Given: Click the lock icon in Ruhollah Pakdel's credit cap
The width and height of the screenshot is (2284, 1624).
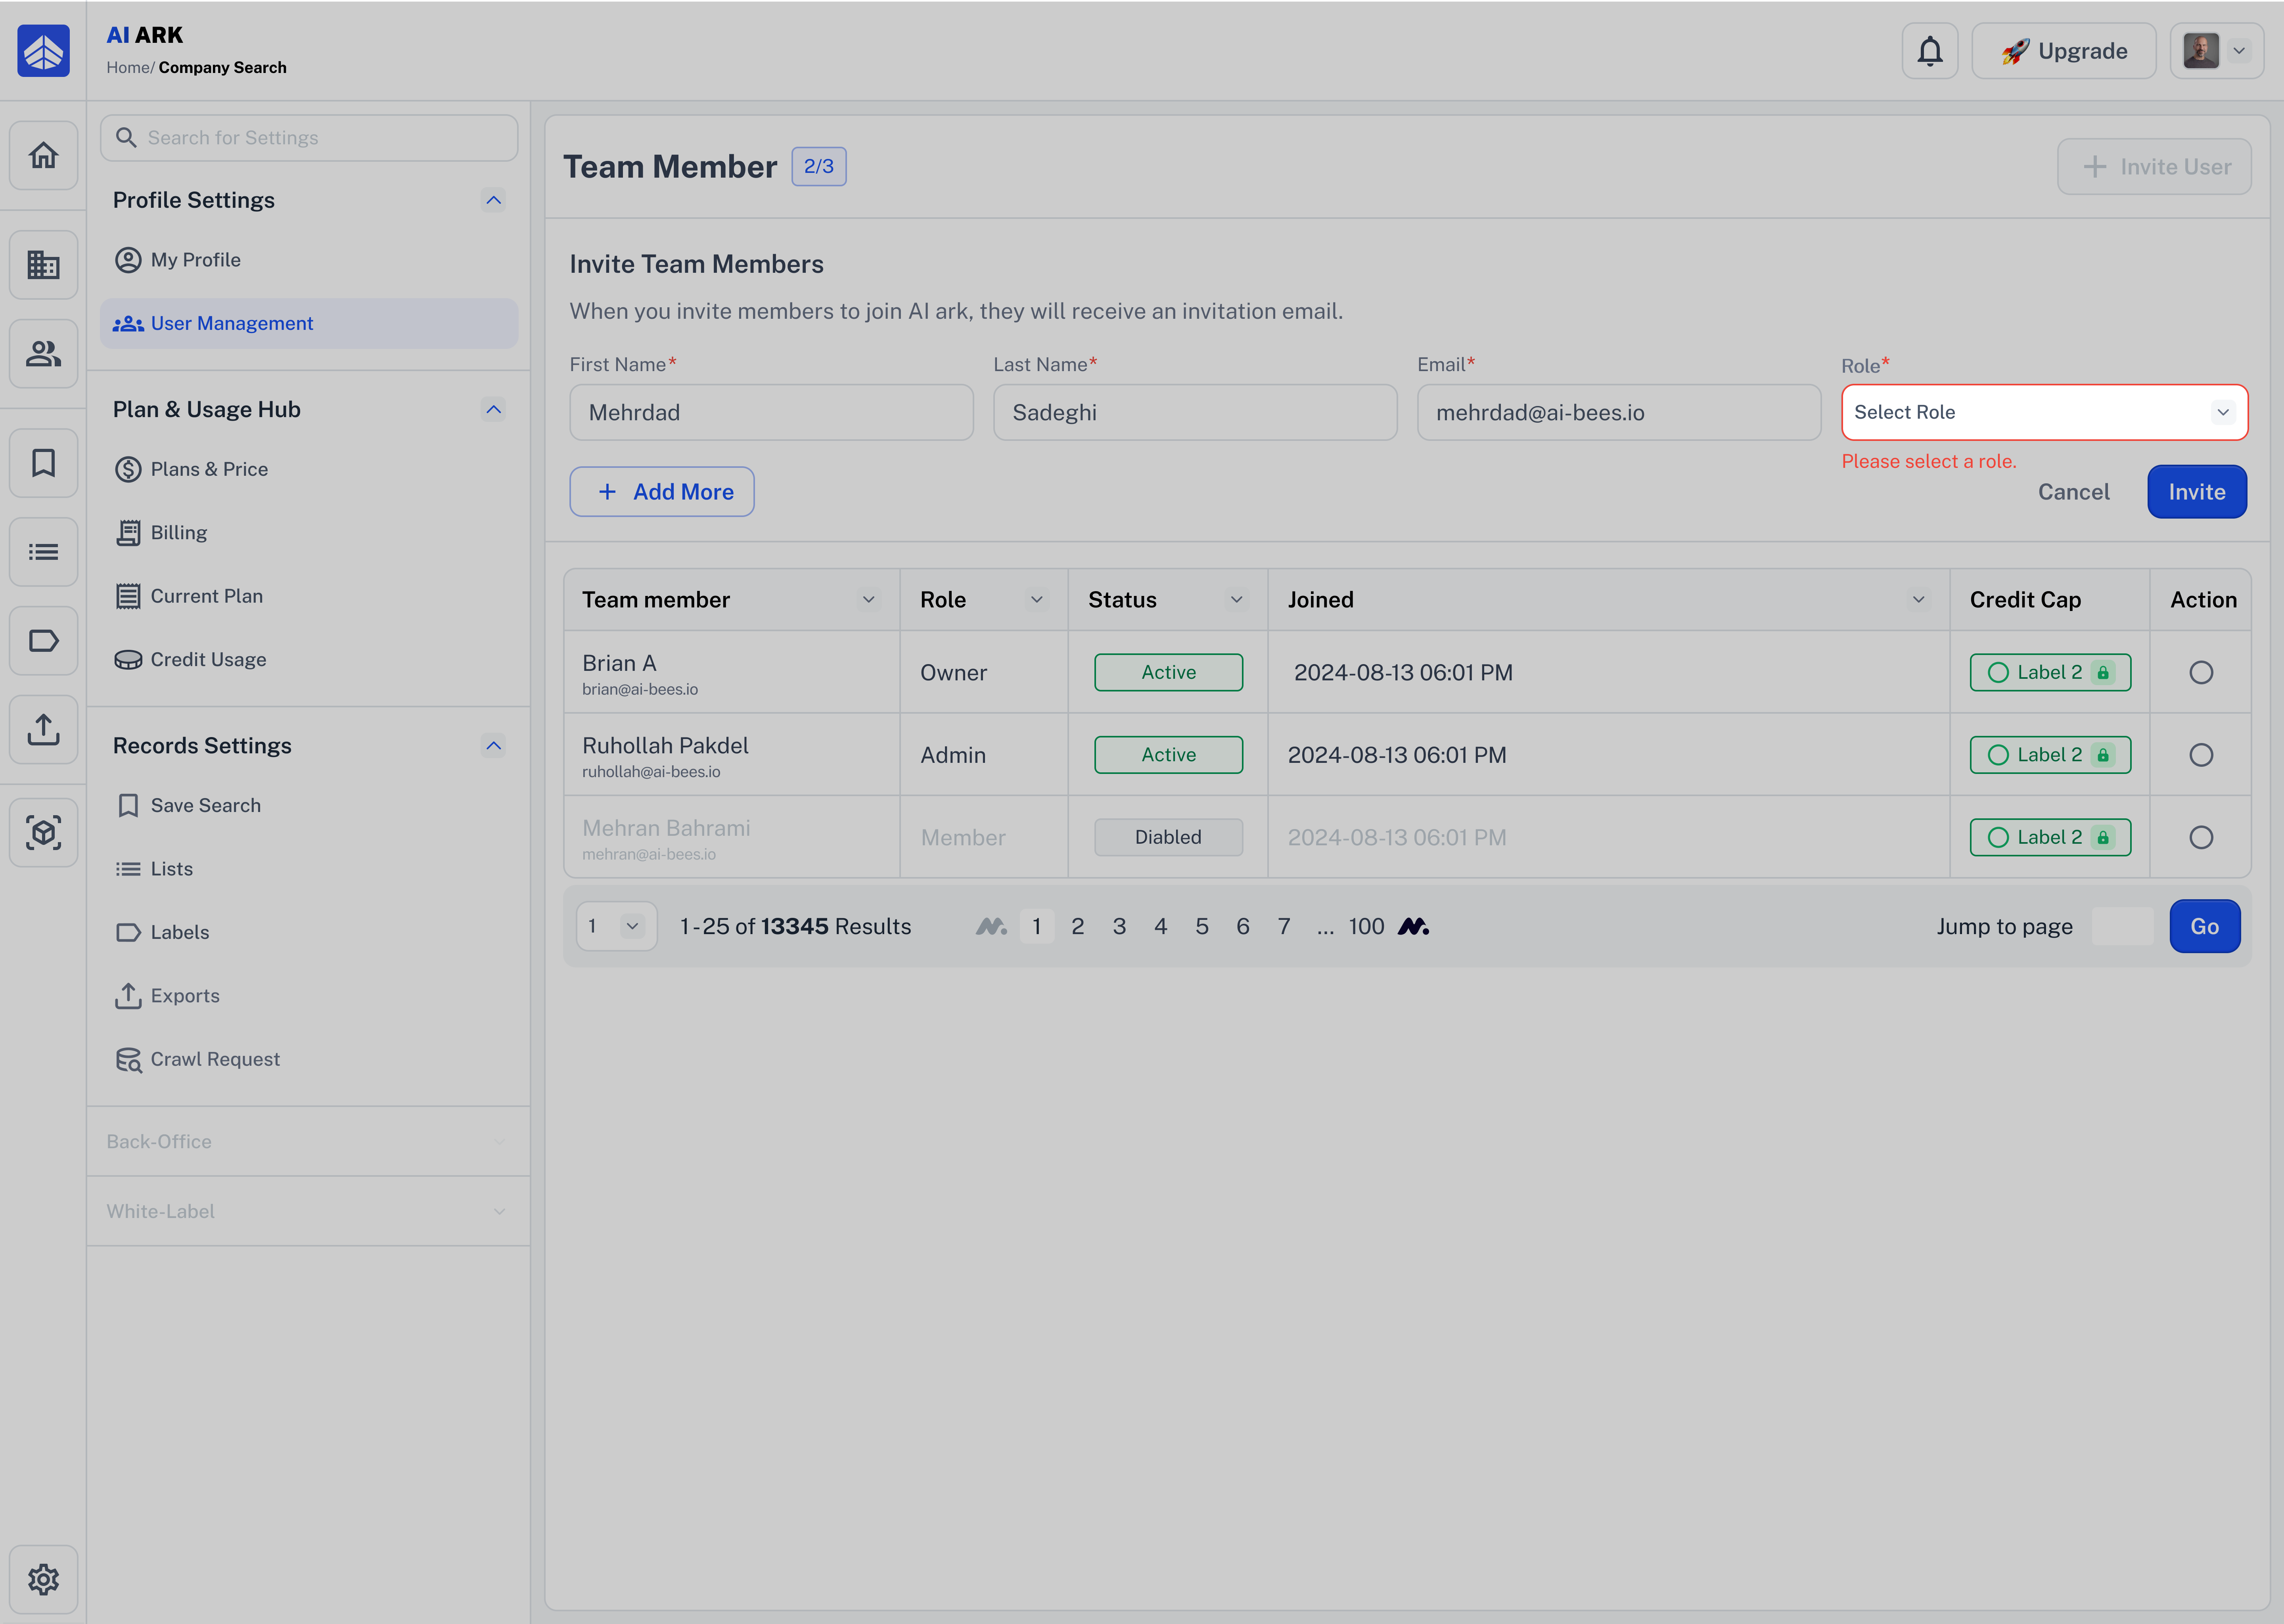Looking at the screenshot, I should [x=2103, y=755].
